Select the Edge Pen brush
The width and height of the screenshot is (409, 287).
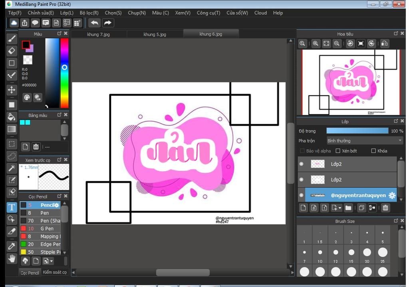pos(40,244)
